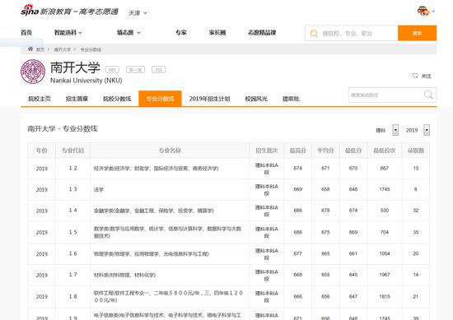Click the 985 tag badge

pyautogui.click(x=112, y=70)
